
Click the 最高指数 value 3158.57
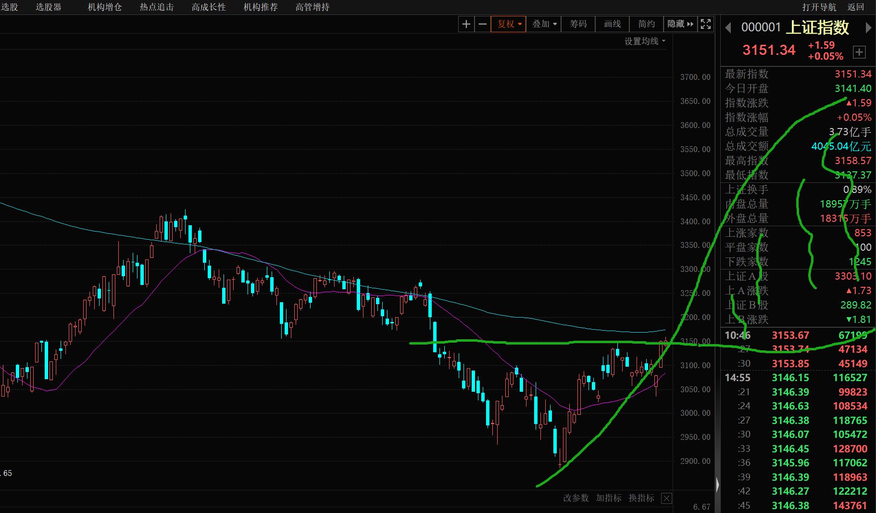[853, 161]
